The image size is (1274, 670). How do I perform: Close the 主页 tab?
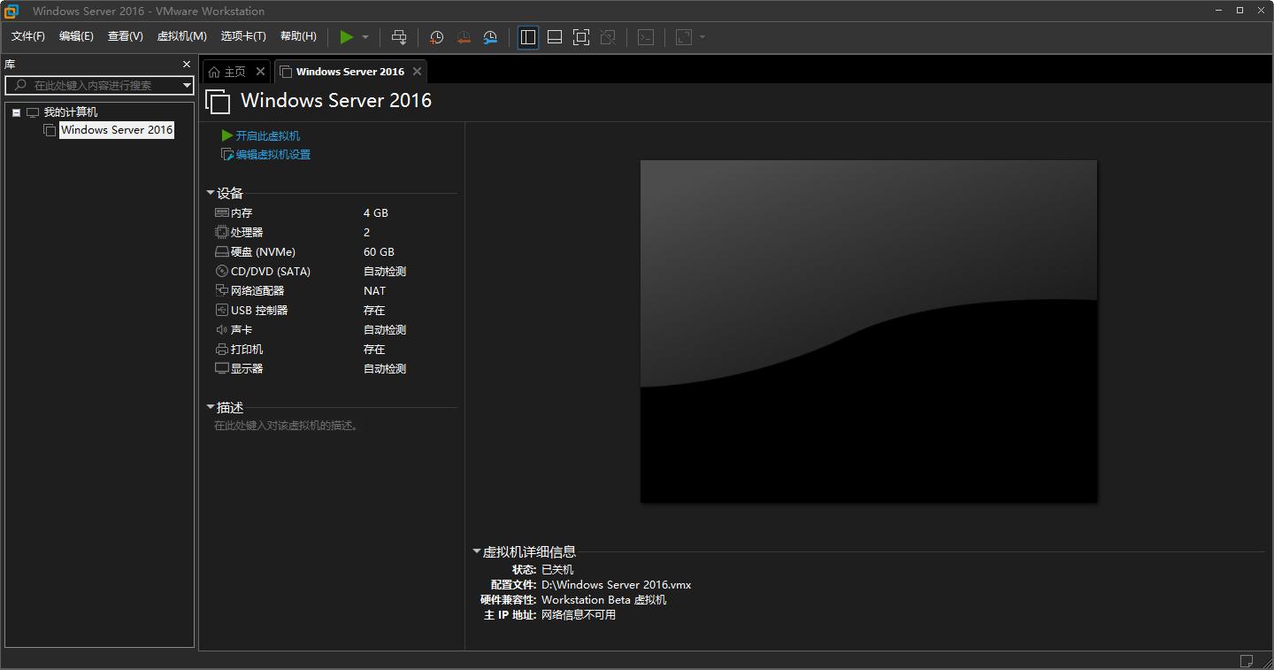(x=260, y=72)
